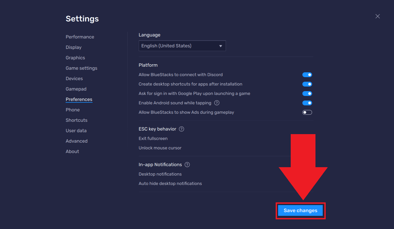This screenshot has width=394, height=229.
Task: Toggle Google Play sign-in on launch
Action: [307, 93]
